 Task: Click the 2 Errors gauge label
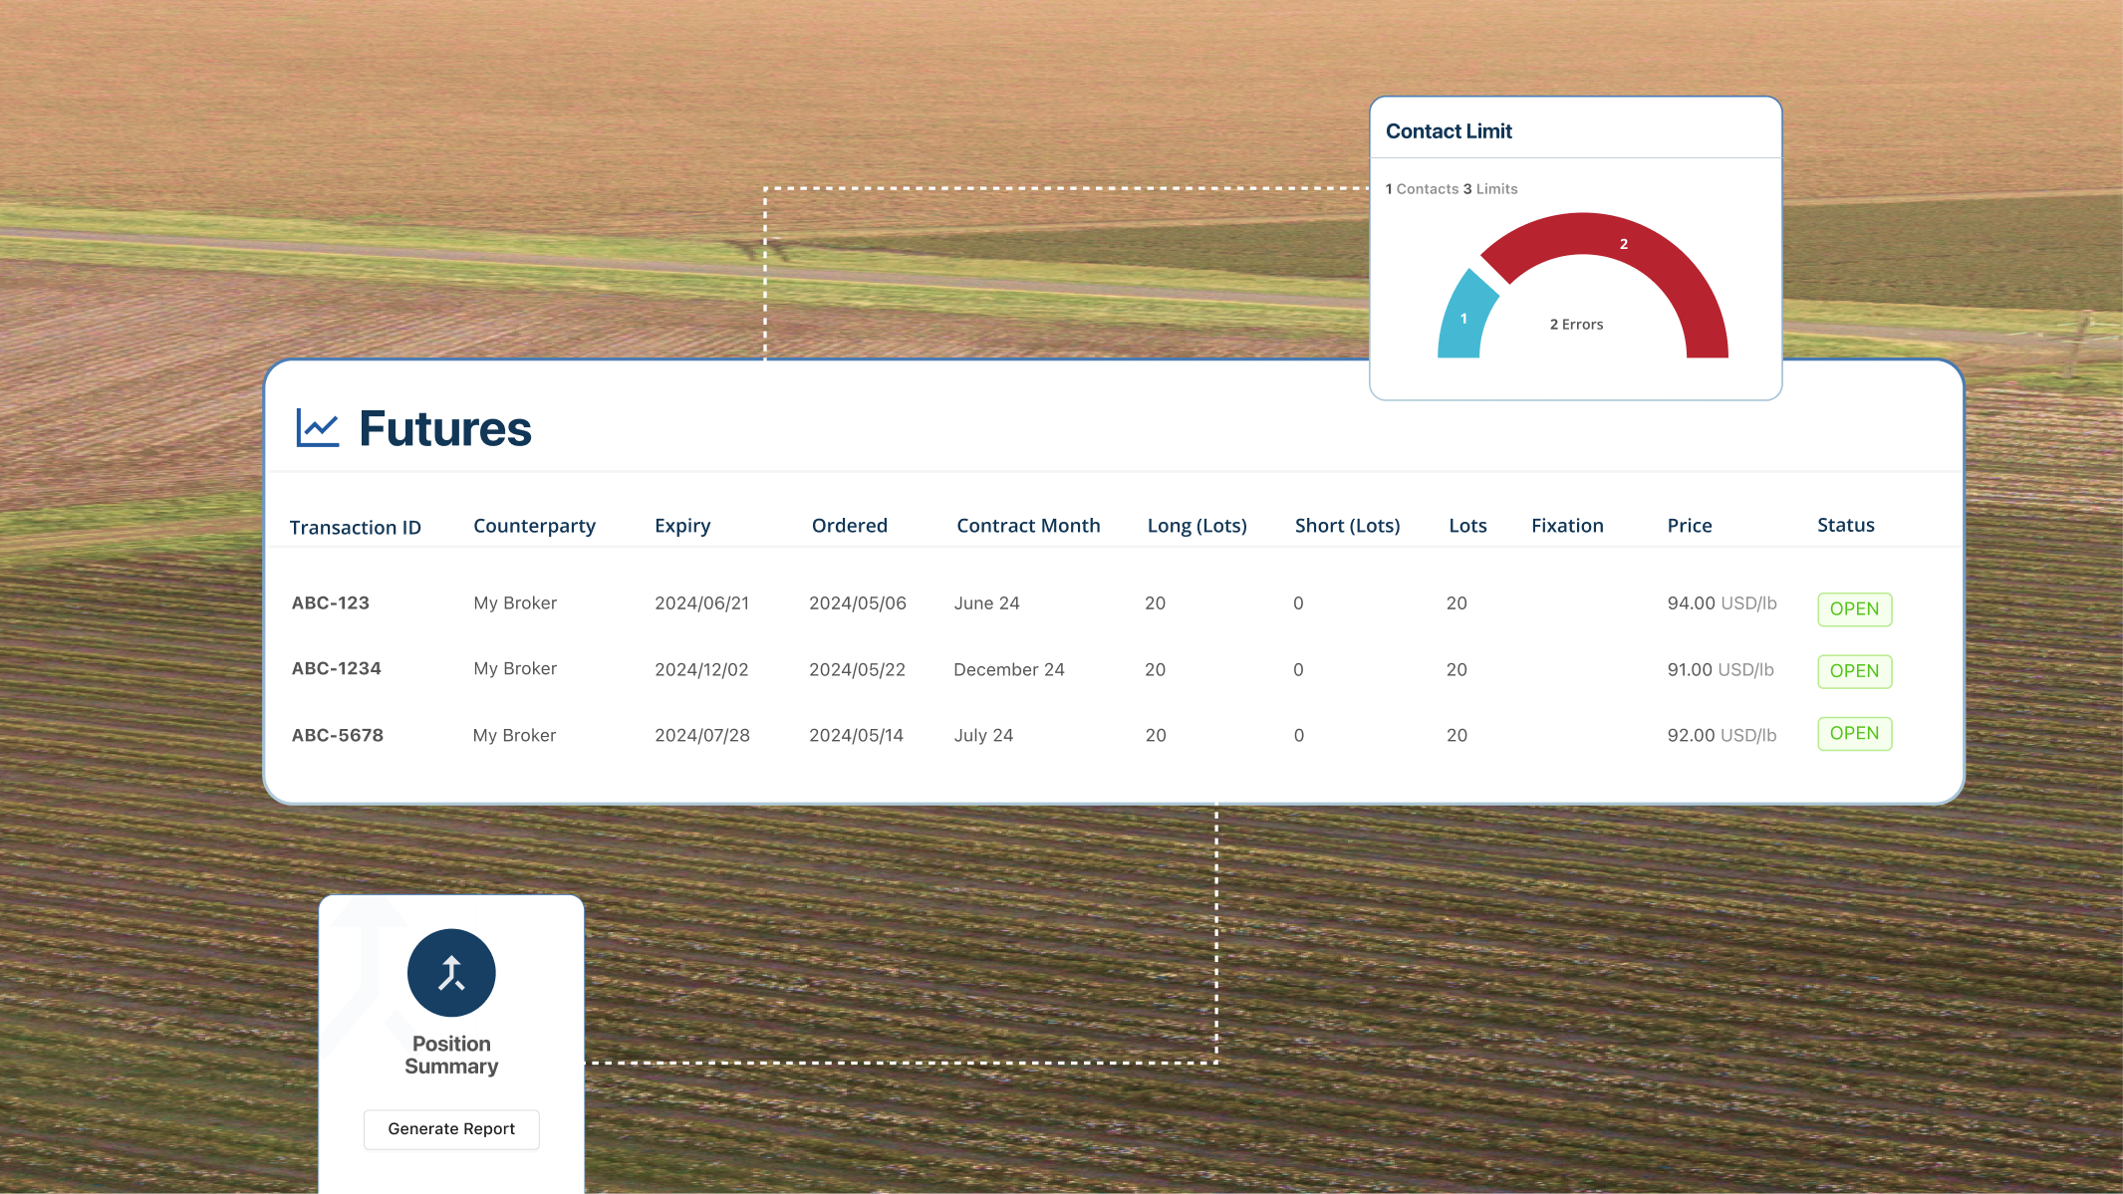point(1576,325)
